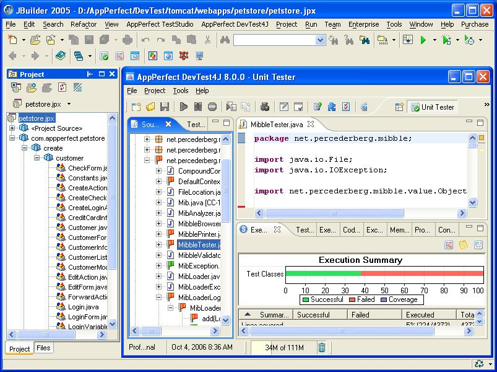Open the AppPerfect DevTest4J menu
Image resolution: width=497 pixels, height=372 pixels.
click(x=235, y=24)
